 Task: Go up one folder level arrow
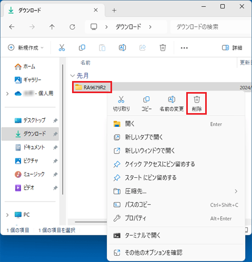pos(52,27)
